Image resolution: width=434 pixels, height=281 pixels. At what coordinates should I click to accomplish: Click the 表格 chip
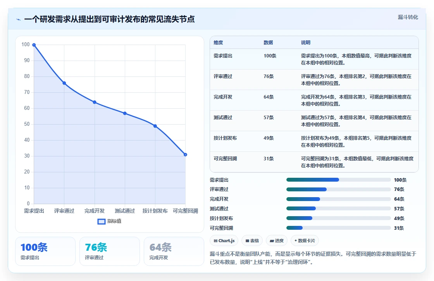[x=252, y=241]
